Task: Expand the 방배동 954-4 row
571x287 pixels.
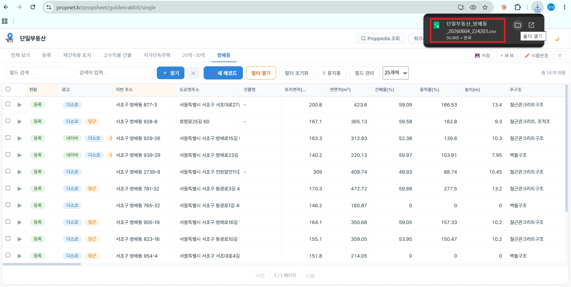Action: click(x=19, y=256)
